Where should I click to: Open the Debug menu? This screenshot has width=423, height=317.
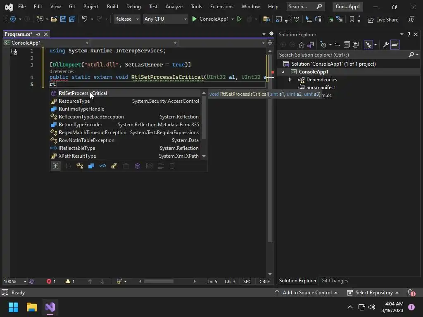click(133, 7)
